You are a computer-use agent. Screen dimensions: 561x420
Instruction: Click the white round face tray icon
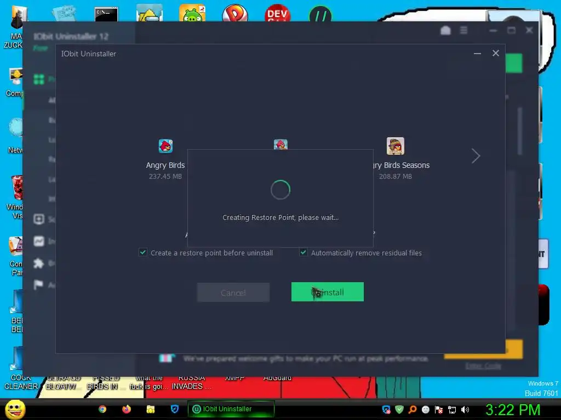425,410
